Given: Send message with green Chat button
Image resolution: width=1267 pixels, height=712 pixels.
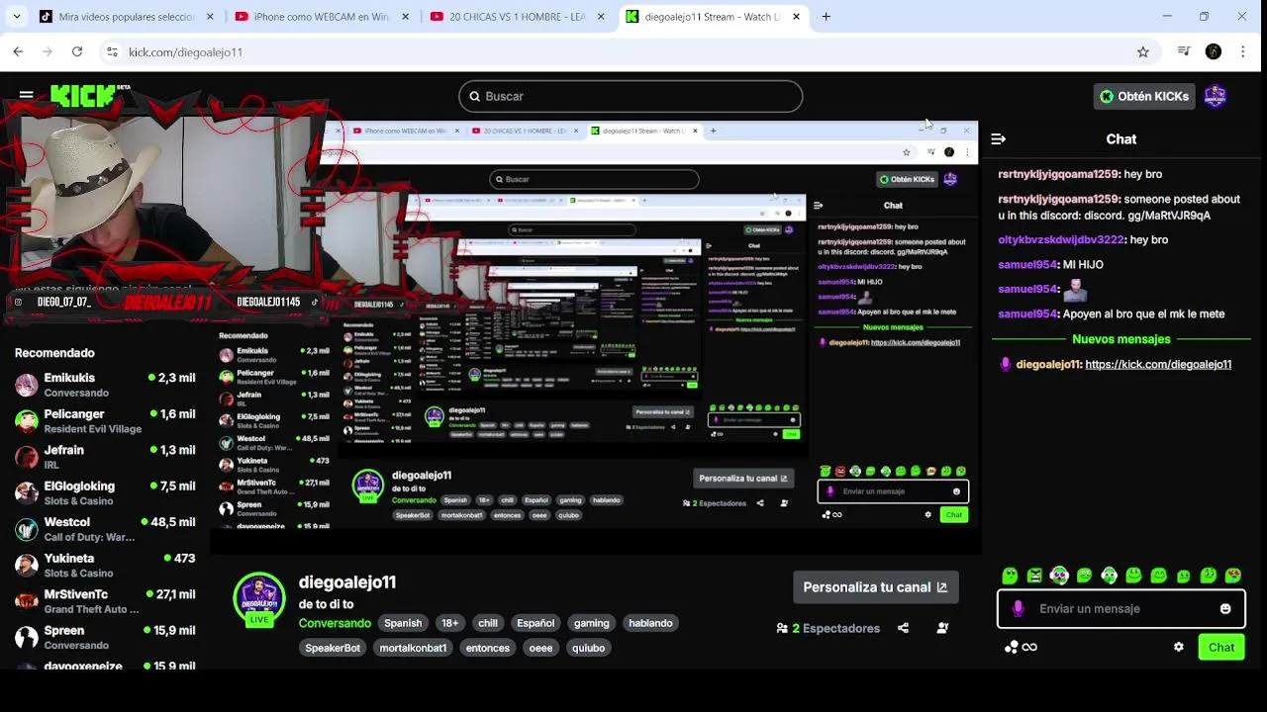Looking at the screenshot, I should 1220,647.
